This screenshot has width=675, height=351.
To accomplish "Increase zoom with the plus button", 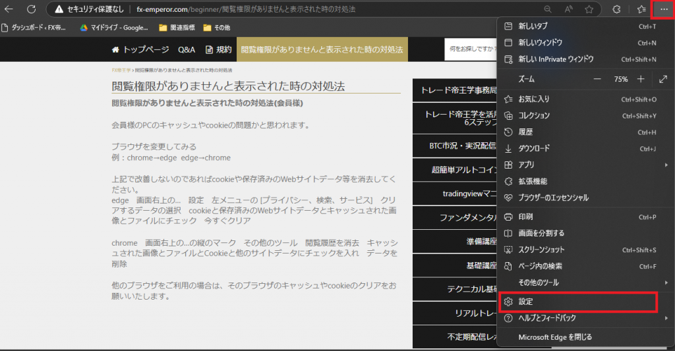I will [x=641, y=79].
